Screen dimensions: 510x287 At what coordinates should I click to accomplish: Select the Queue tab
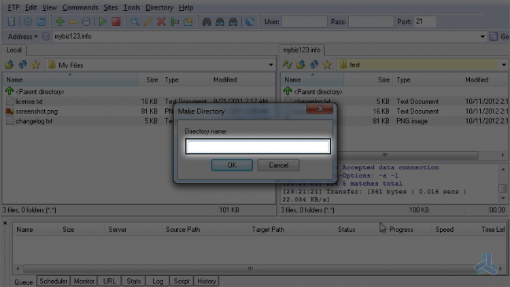pyautogui.click(x=24, y=282)
